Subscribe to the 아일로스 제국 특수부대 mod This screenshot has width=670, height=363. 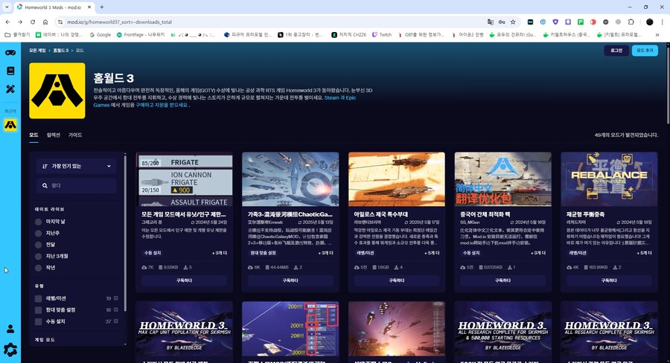[397, 280]
